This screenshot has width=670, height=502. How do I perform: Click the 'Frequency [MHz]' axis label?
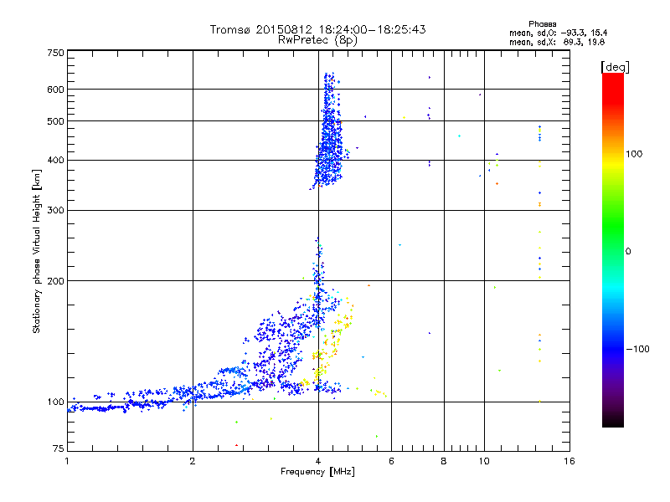(x=317, y=471)
